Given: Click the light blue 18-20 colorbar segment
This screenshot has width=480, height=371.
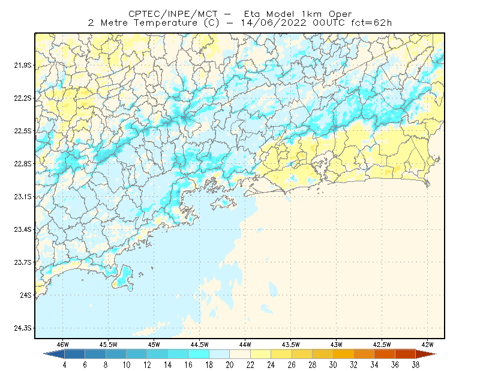Looking at the screenshot, I should tap(220, 354).
